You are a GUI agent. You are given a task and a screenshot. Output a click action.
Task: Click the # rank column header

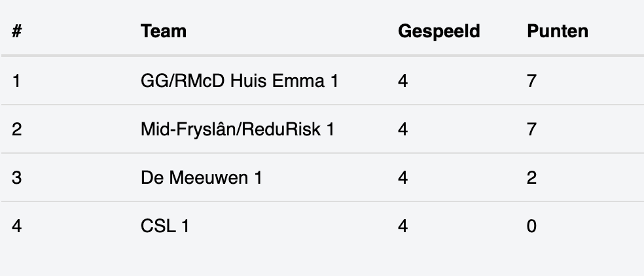point(16,31)
